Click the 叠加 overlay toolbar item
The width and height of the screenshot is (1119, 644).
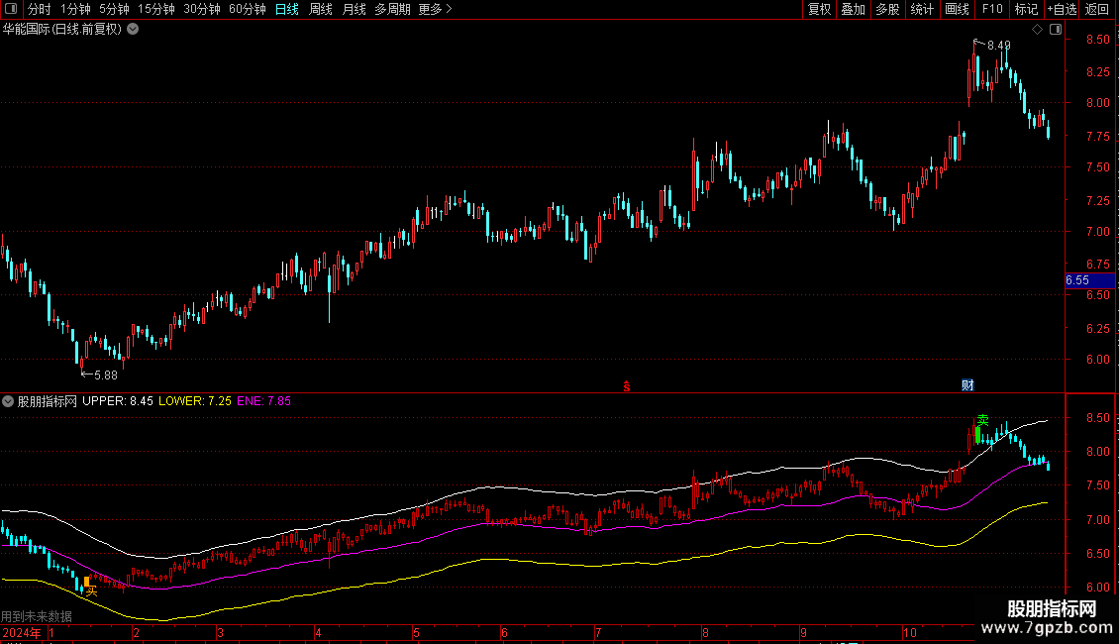tap(853, 9)
